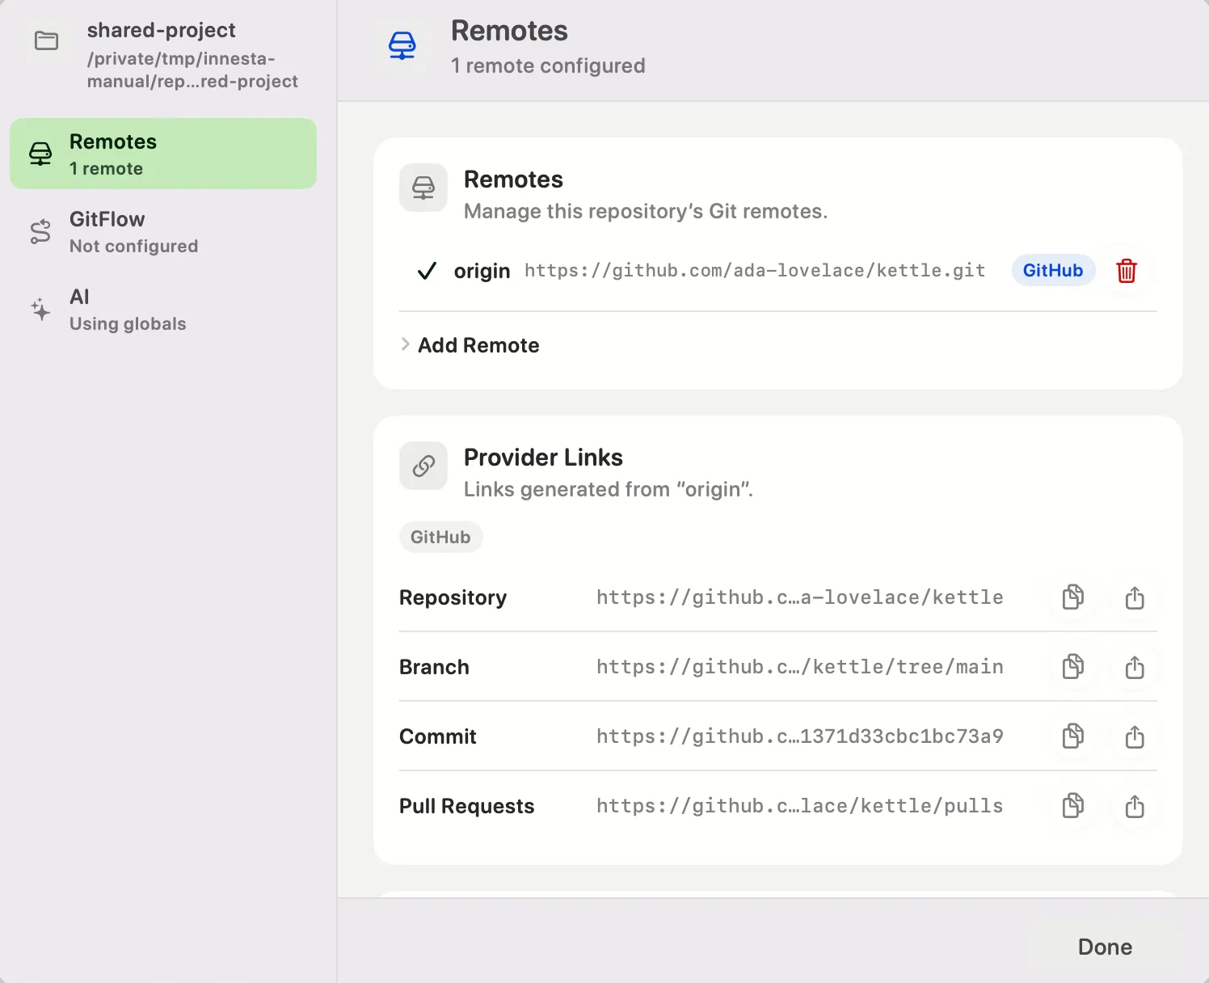Viewport: 1209px width, 983px height.
Task: Copy the Repository link
Action: (1073, 597)
